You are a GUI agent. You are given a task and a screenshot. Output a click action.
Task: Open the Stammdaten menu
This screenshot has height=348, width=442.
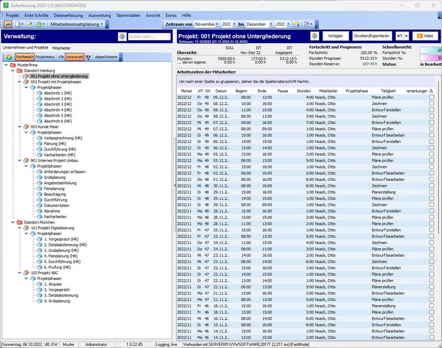[129, 15]
